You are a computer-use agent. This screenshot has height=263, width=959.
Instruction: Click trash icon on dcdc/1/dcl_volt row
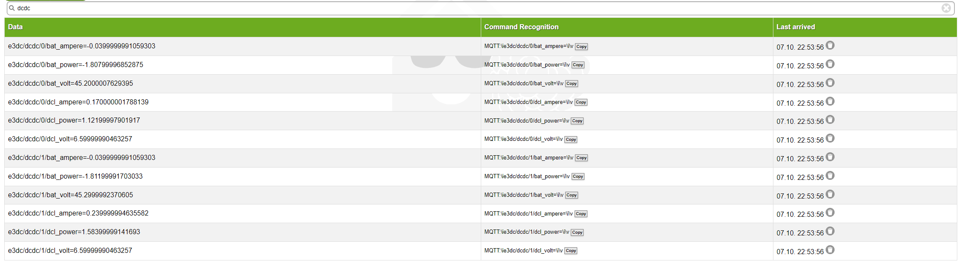point(830,250)
